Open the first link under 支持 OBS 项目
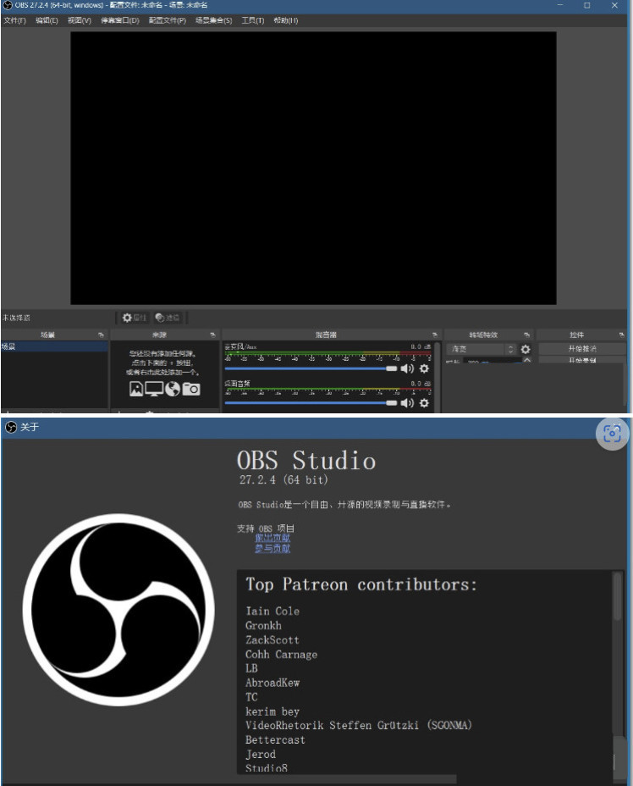This screenshot has width=633, height=786. (x=272, y=538)
